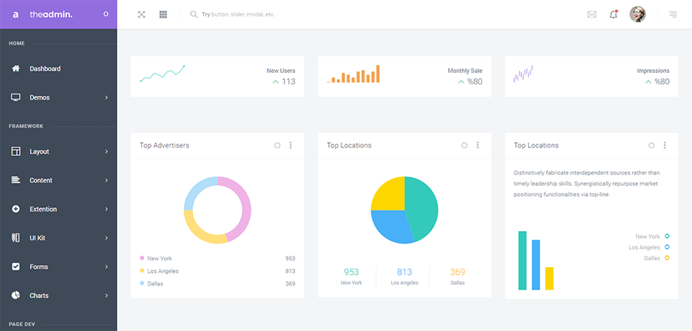
Task: Toggle the circle button on pie chart card
Action: tap(464, 145)
